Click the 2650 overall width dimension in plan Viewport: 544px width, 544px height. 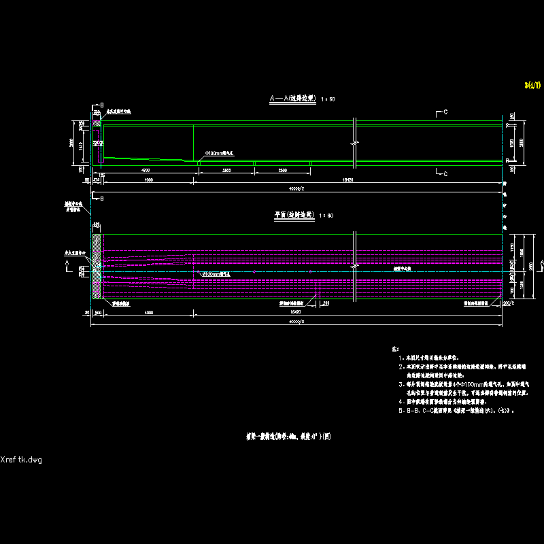[531, 267]
